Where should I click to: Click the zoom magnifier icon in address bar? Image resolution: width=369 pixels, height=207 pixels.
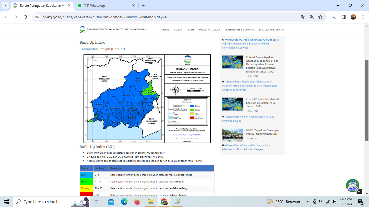pyautogui.click(x=312, y=17)
